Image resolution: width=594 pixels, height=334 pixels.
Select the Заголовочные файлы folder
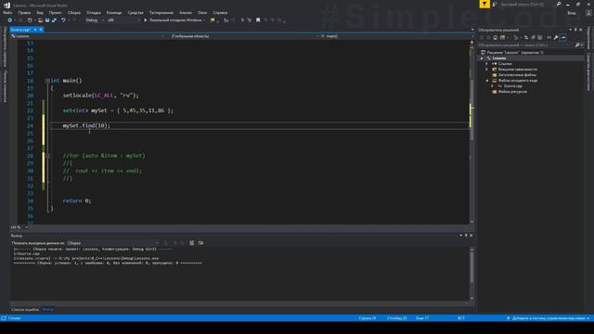(517, 75)
